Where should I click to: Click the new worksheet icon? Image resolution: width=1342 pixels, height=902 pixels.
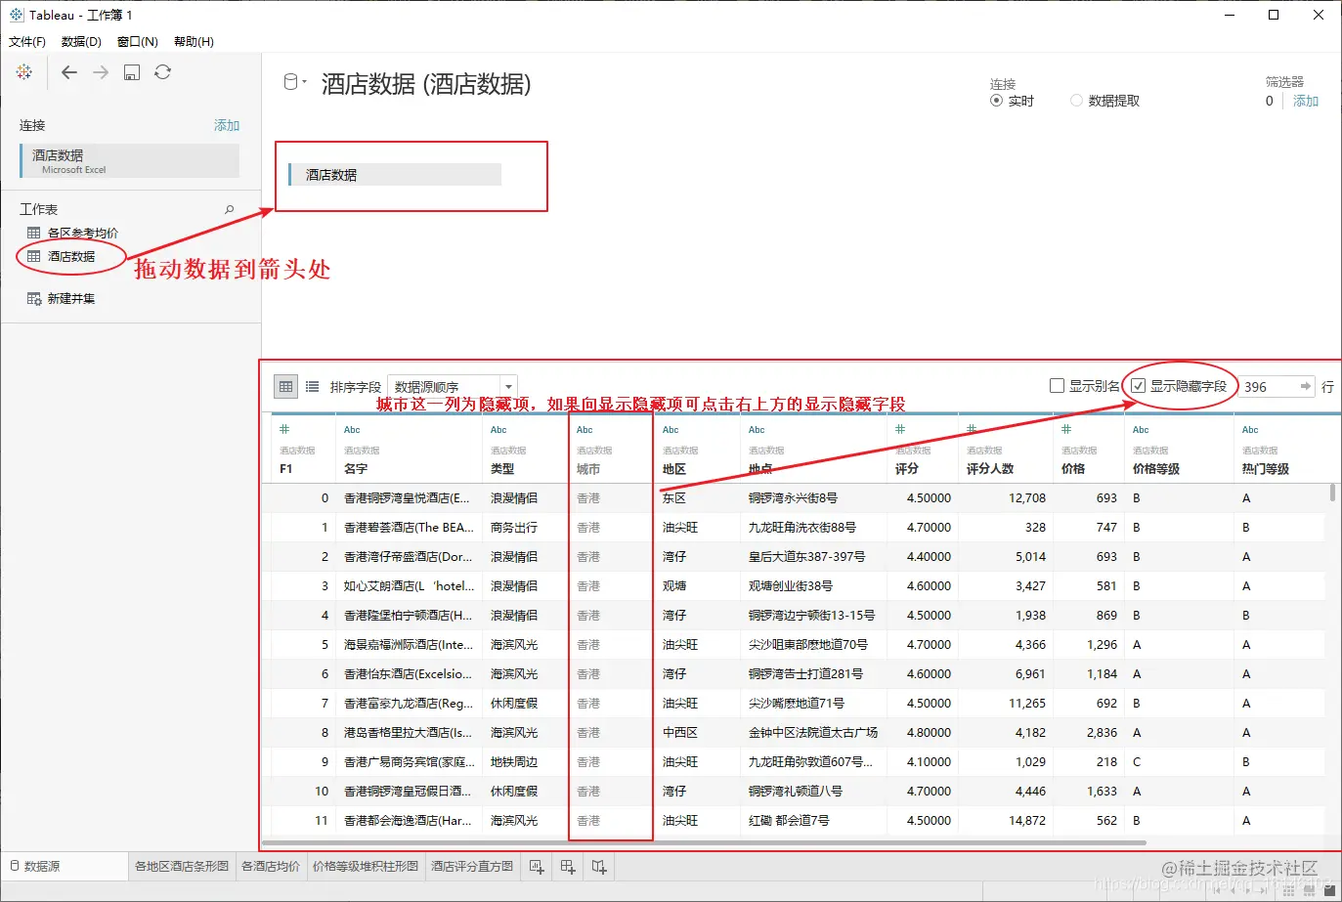coord(537,867)
